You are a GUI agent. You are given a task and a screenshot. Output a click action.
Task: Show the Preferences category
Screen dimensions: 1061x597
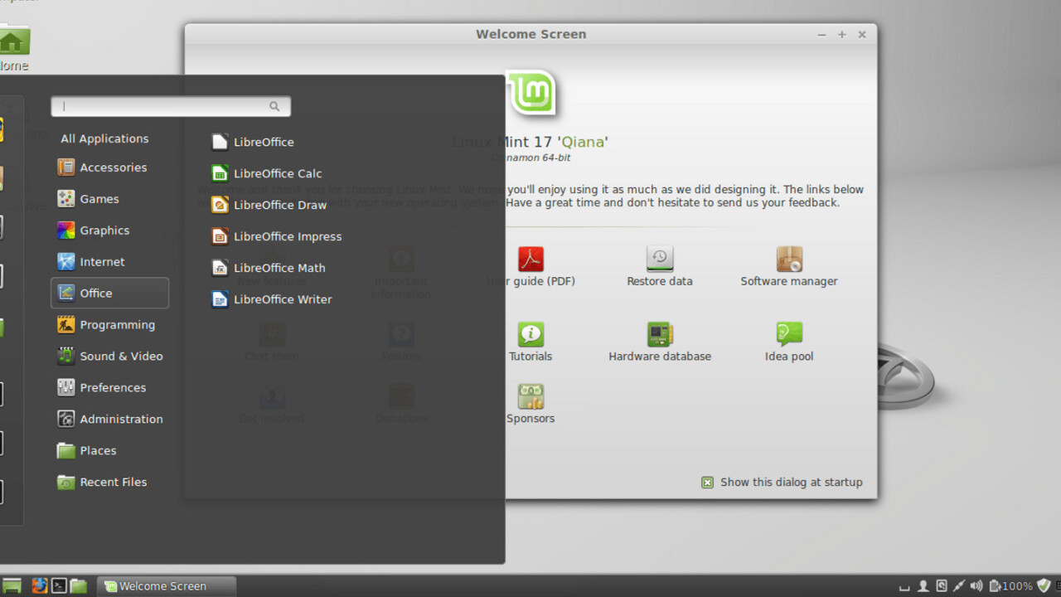(x=112, y=388)
